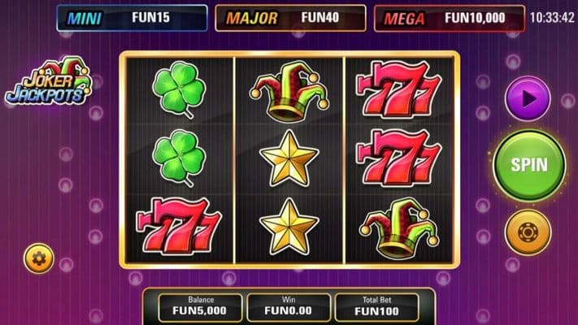
Task: Click the center gold star symbol
Action: click(x=289, y=158)
